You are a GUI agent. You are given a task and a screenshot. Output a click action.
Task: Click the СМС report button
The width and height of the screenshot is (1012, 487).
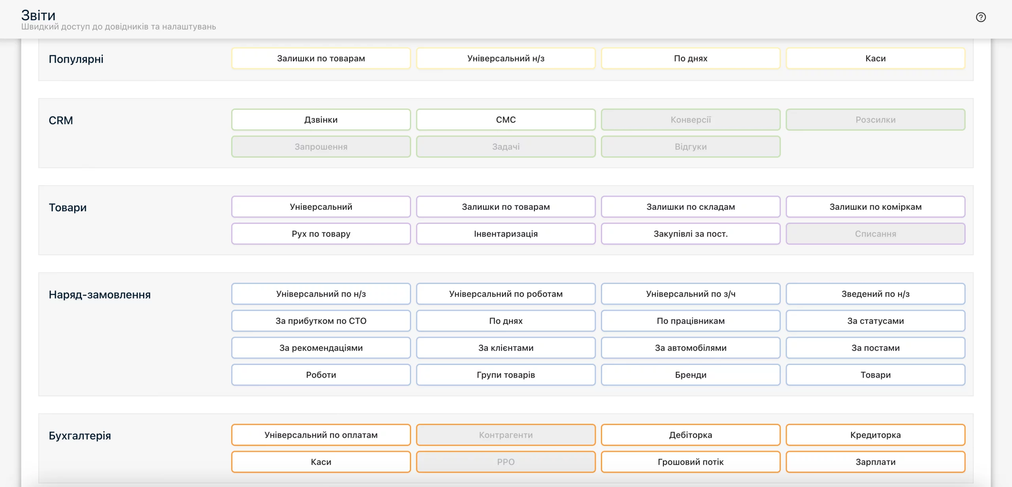pos(506,120)
